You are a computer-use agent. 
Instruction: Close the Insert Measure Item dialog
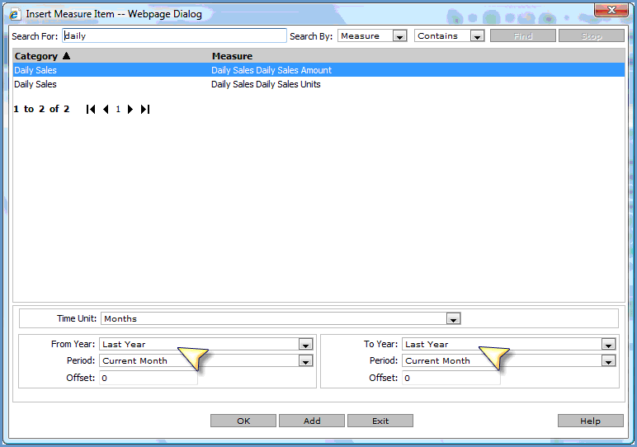click(x=611, y=10)
